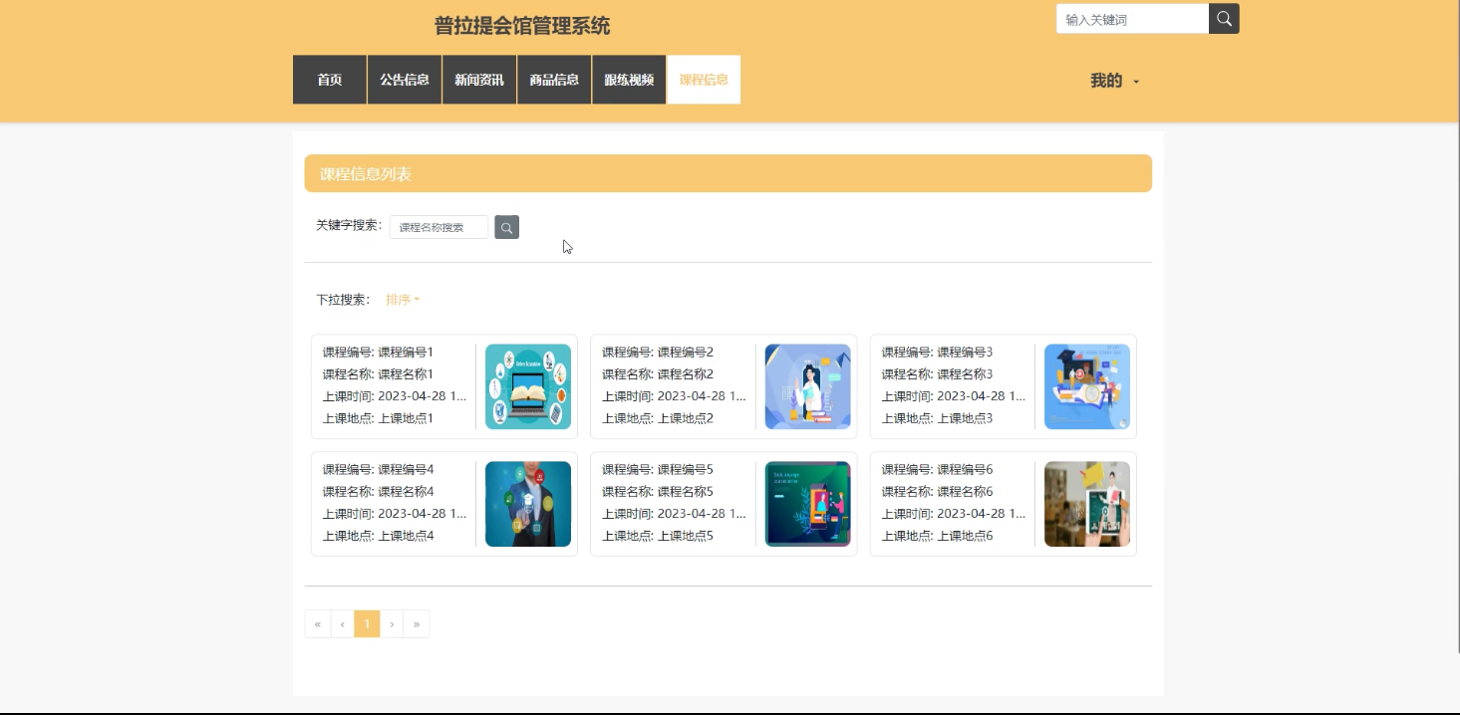
Task: Click the top-right keyword search magnifier icon
Action: (x=1223, y=18)
